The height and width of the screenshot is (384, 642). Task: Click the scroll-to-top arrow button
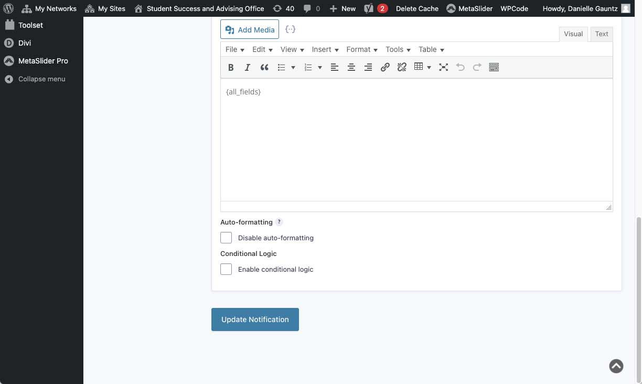point(616,366)
